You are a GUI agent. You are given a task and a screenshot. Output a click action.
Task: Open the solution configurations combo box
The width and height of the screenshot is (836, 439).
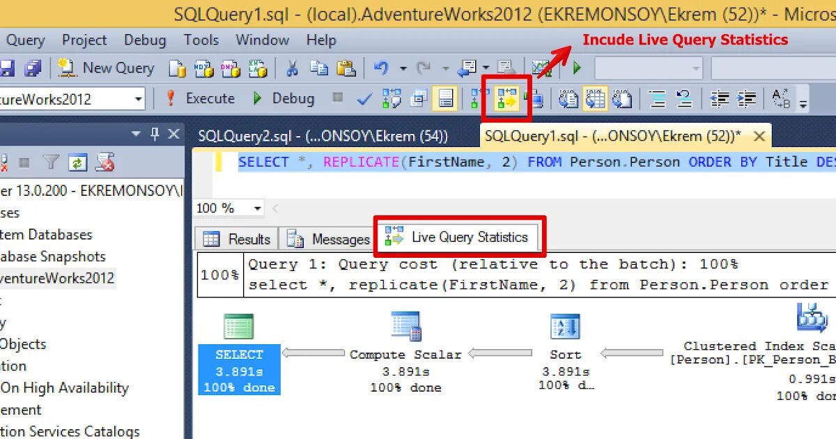[649, 68]
